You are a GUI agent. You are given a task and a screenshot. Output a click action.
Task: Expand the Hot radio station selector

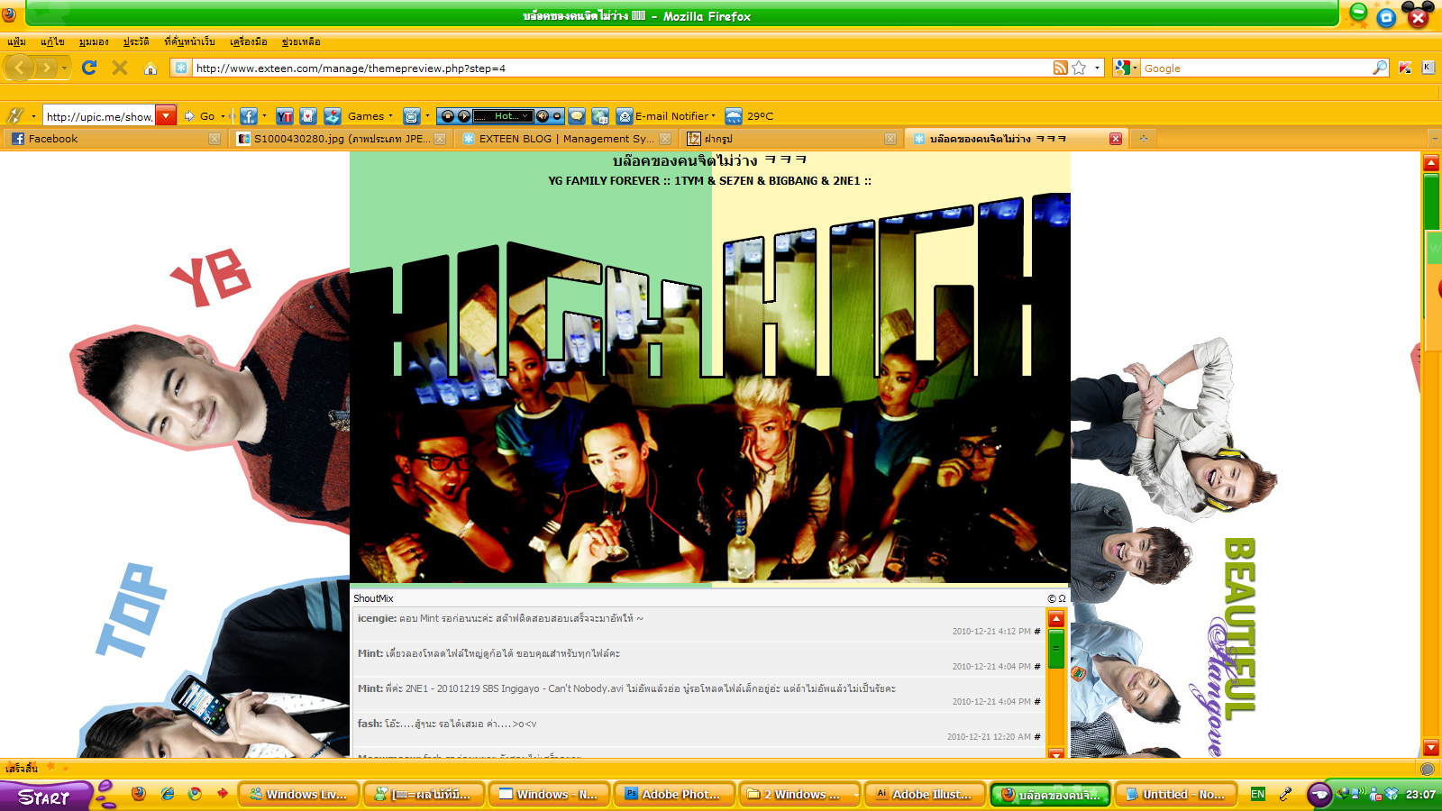[x=503, y=116]
